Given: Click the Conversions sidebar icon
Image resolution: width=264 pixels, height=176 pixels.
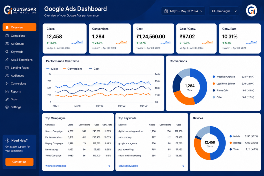Looking at the screenshot, I should tap(7, 83).
